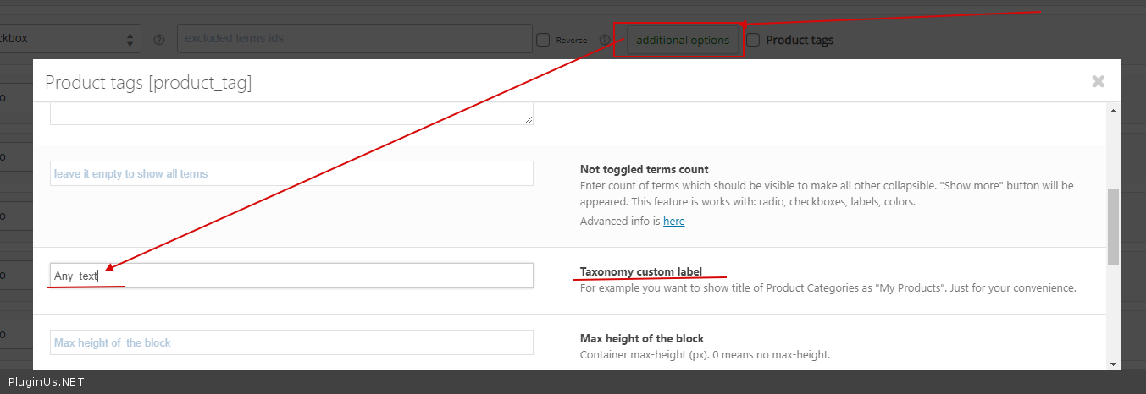Image resolution: width=1146 pixels, height=394 pixels.
Task: Open the filter type dropdown
Action: (x=68, y=38)
